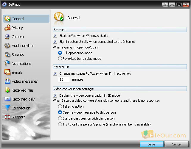191x149 pixels.
Task: Open Received files label
Action: tap(23, 90)
